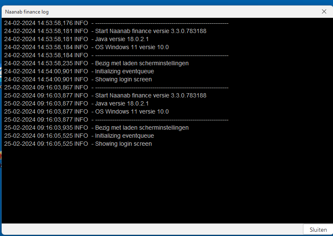Viewport: 333px width, 236px height.
Task: Select the 09:16:03,867 dashed separator line
Action: pyautogui.click(x=116, y=87)
